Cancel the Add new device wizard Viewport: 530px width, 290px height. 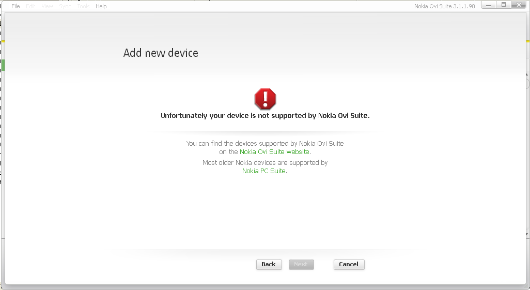[x=349, y=264]
